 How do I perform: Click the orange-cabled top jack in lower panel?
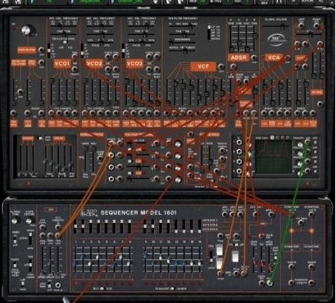[x=111, y=143]
